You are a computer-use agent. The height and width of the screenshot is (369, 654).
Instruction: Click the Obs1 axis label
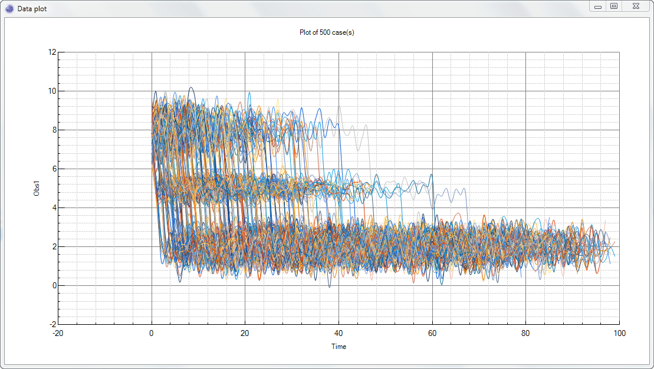coord(37,187)
